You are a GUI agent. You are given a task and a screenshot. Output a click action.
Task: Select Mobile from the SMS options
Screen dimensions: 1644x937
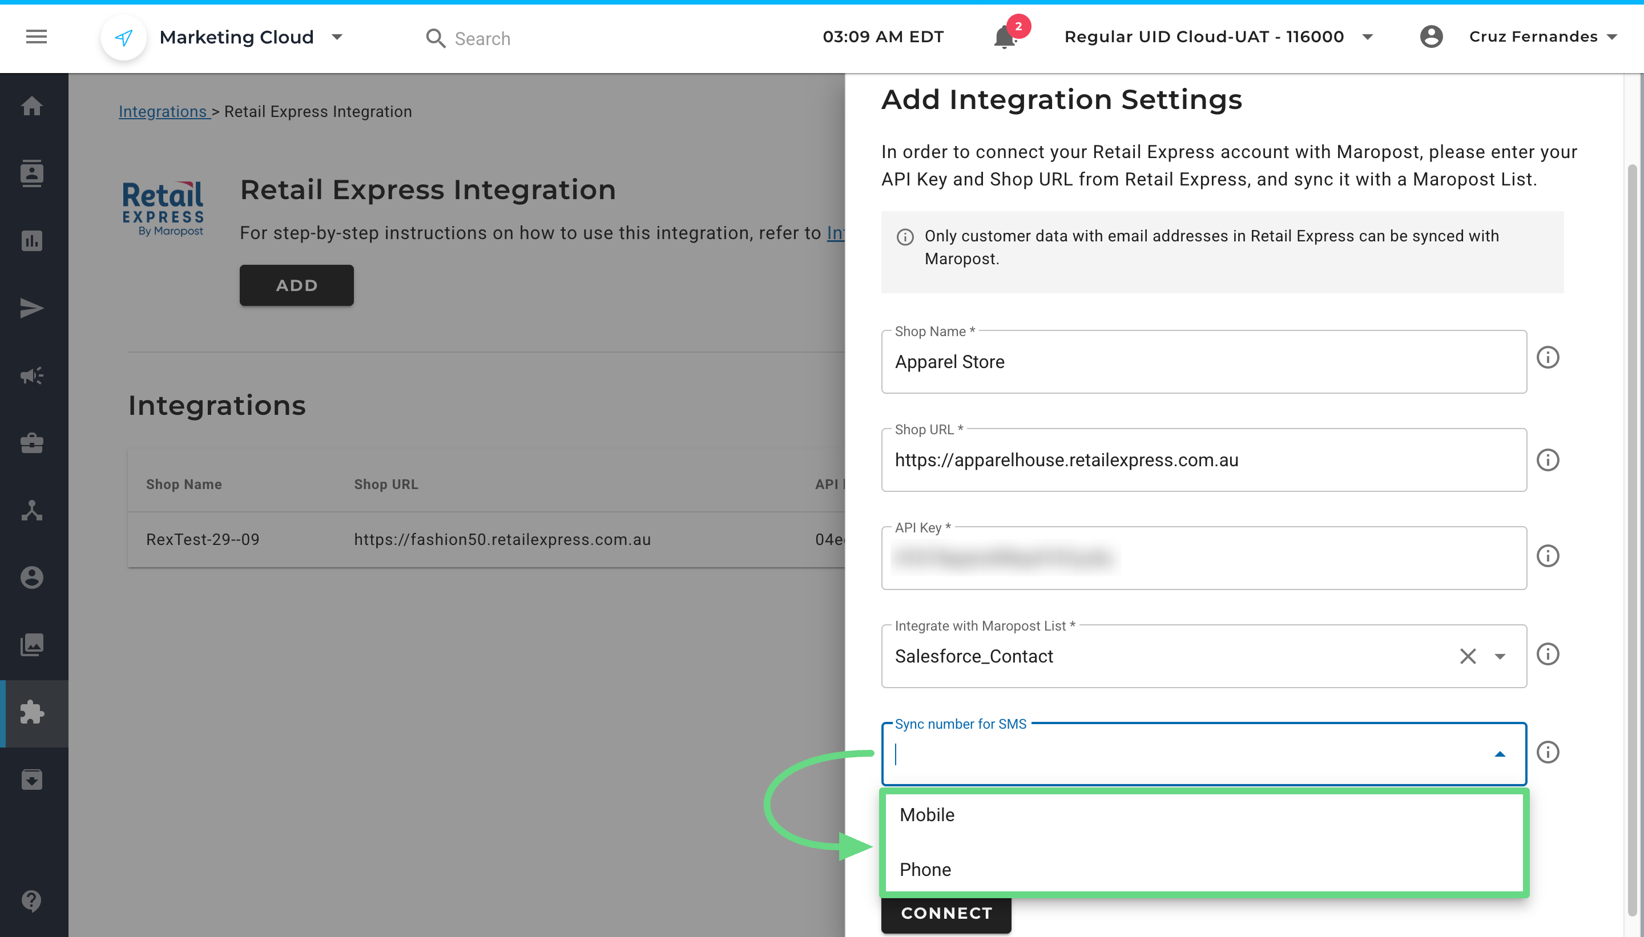927,815
